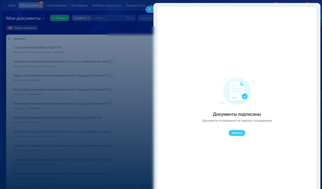
Task: Close the side panel with the X icon
Action: click(150, 10)
